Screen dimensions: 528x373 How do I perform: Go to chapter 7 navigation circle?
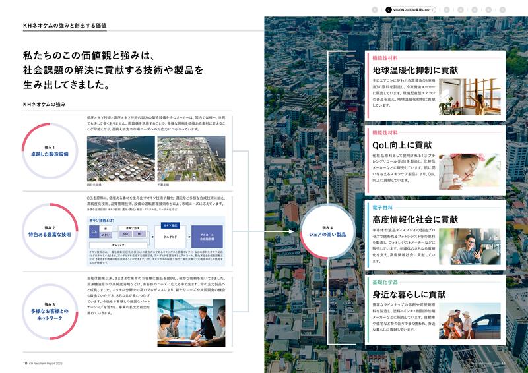coord(502,10)
